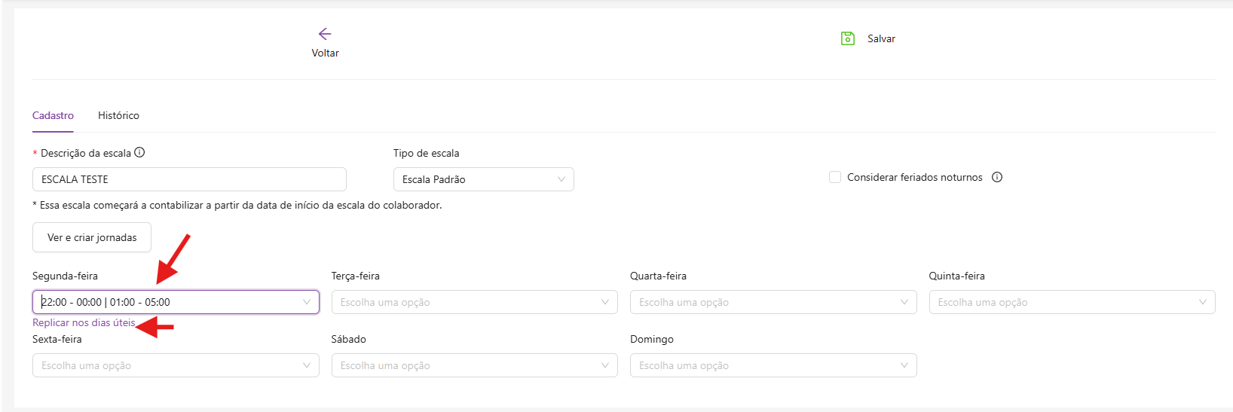1233x412 pixels.
Task: Click the Ver e criar jornadas button
Action: (x=92, y=237)
